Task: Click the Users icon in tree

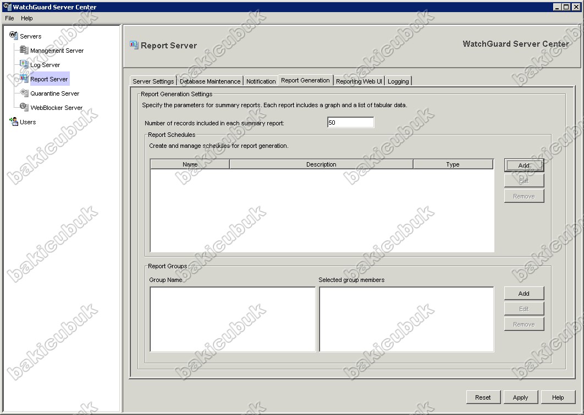Action: click(x=13, y=121)
